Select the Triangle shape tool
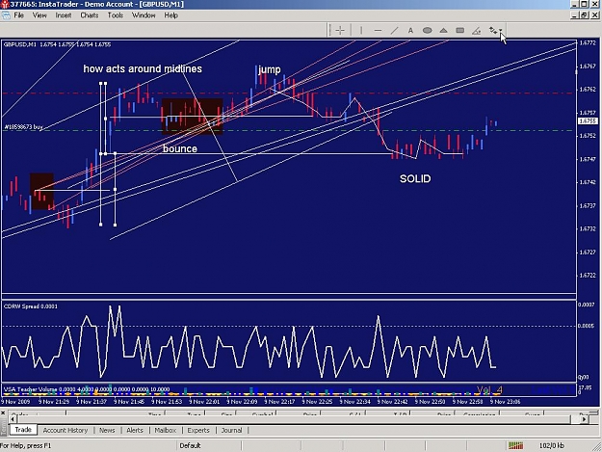 coord(443,30)
